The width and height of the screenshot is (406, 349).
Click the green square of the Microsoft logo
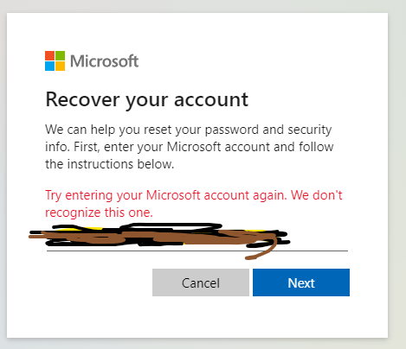click(60, 55)
